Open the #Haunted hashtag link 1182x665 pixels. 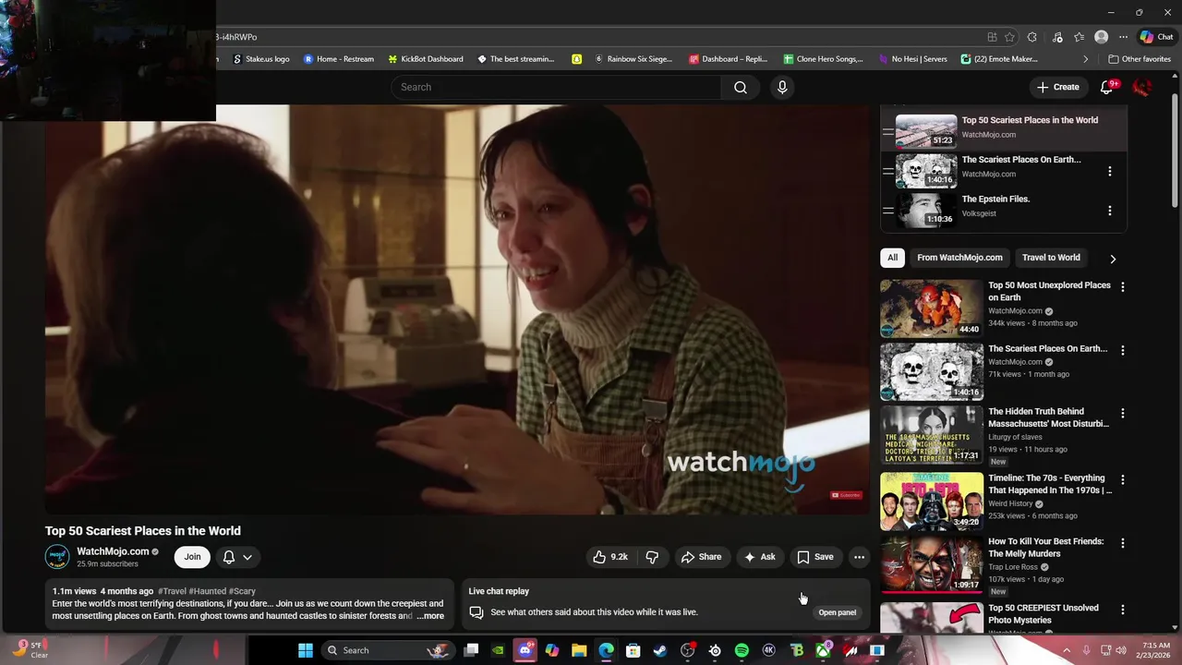tap(207, 591)
